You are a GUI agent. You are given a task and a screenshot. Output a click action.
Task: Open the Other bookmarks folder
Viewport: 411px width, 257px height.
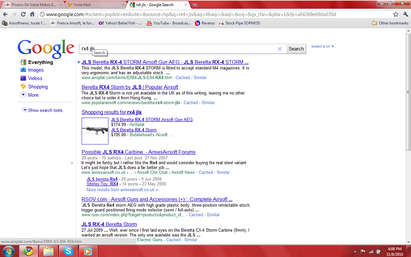coord(390,23)
